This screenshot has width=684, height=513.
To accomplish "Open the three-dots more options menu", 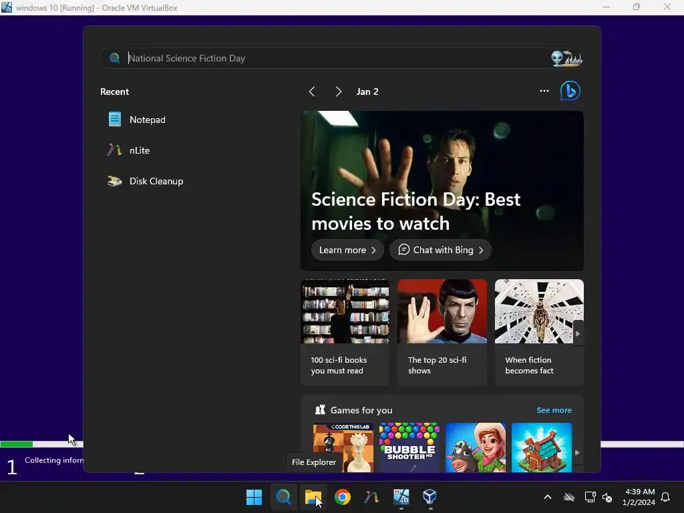I will pyautogui.click(x=544, y=91).
